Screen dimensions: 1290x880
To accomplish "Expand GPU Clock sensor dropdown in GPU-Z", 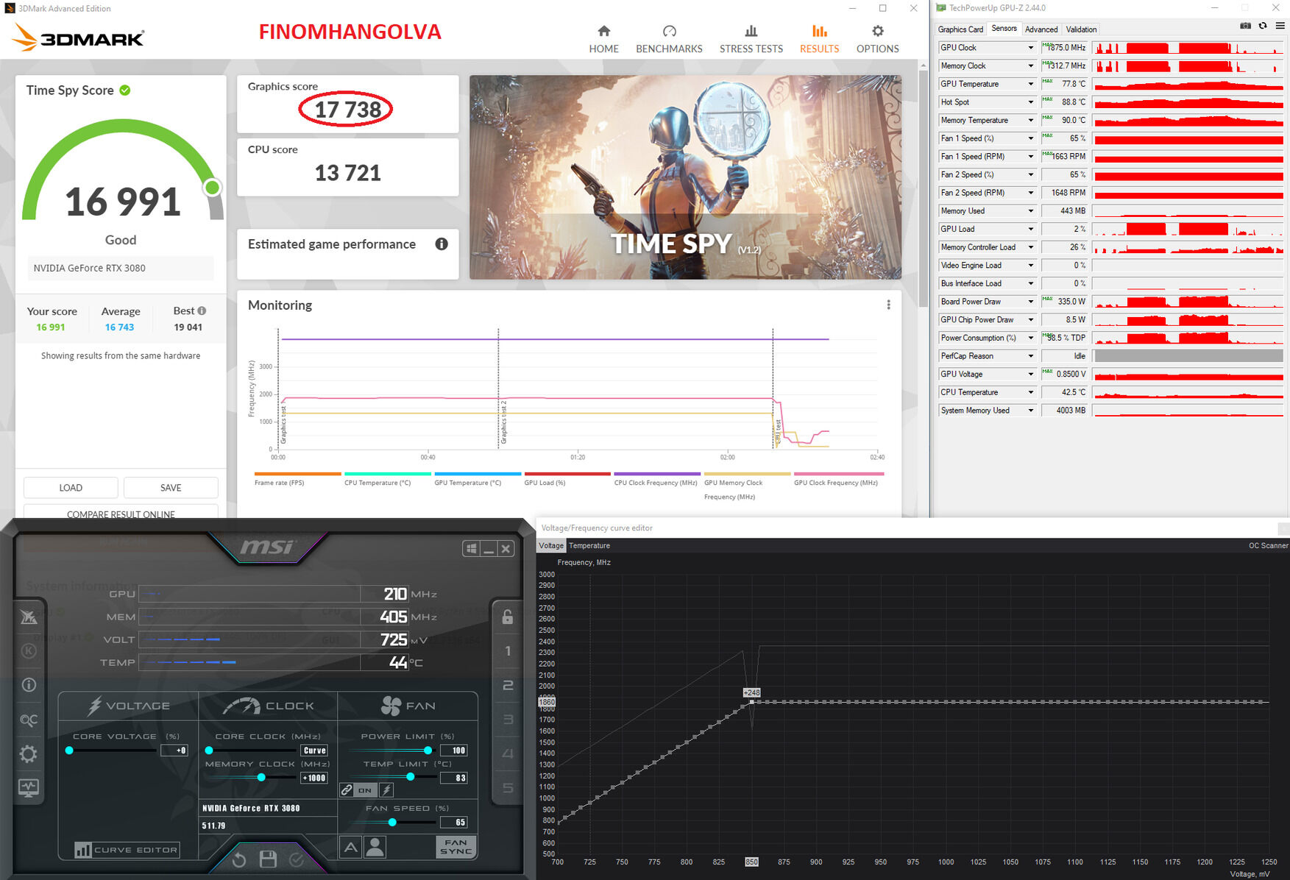I will (1030, 48).
